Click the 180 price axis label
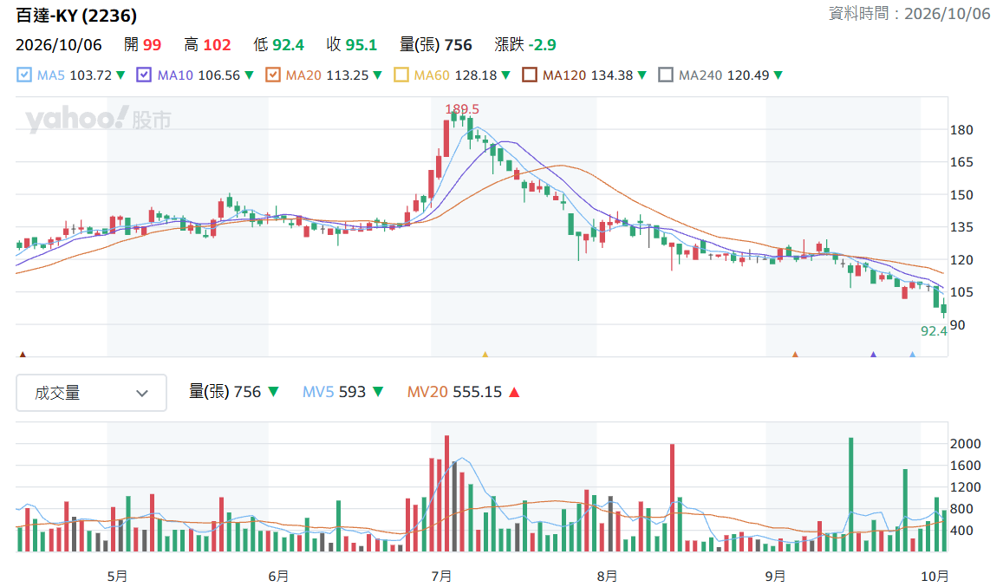Image resolution: width=1003 pixels, height=587 pixels. pos(961,130)
